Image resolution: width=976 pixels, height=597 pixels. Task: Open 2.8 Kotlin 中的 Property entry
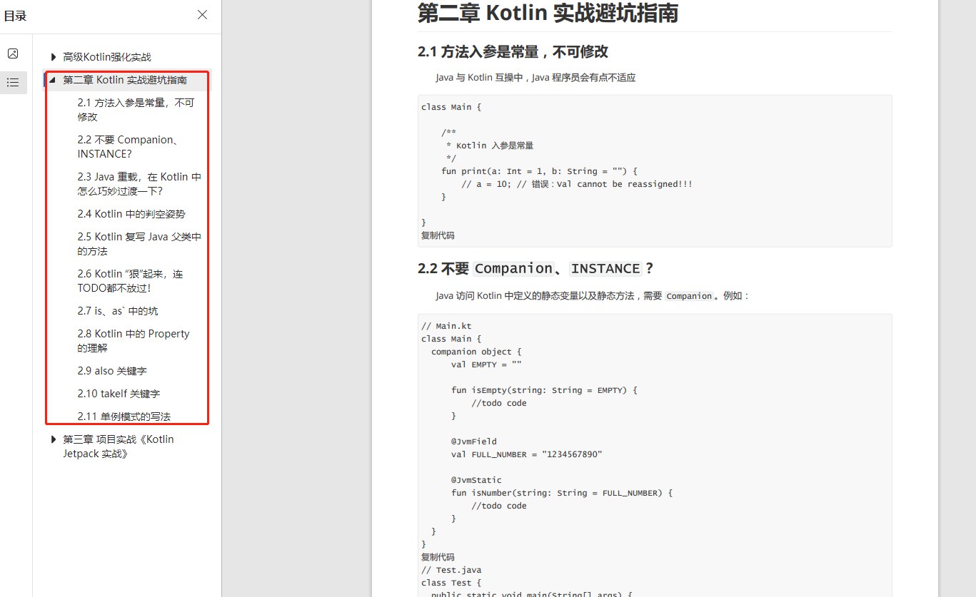(x=134, y=341)
